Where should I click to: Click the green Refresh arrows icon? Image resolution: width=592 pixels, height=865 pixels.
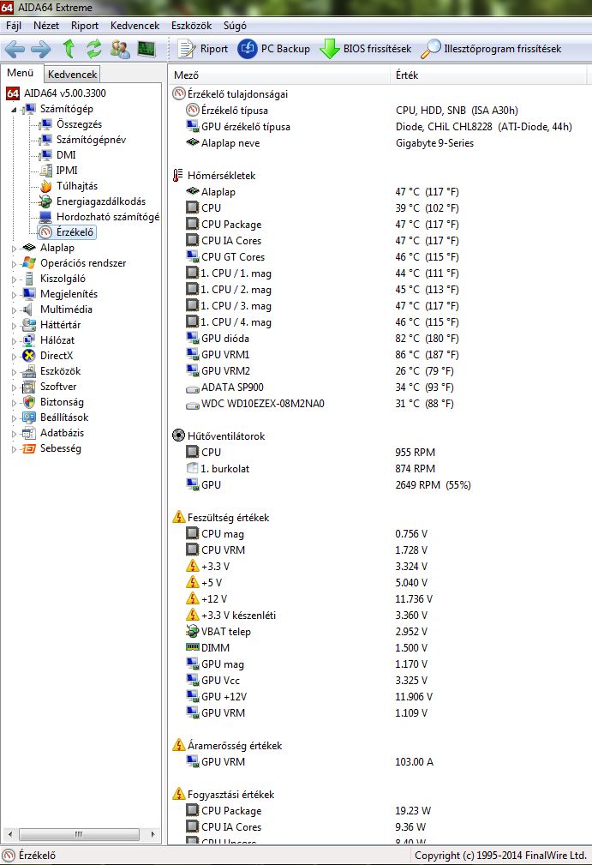click(93, 49)
